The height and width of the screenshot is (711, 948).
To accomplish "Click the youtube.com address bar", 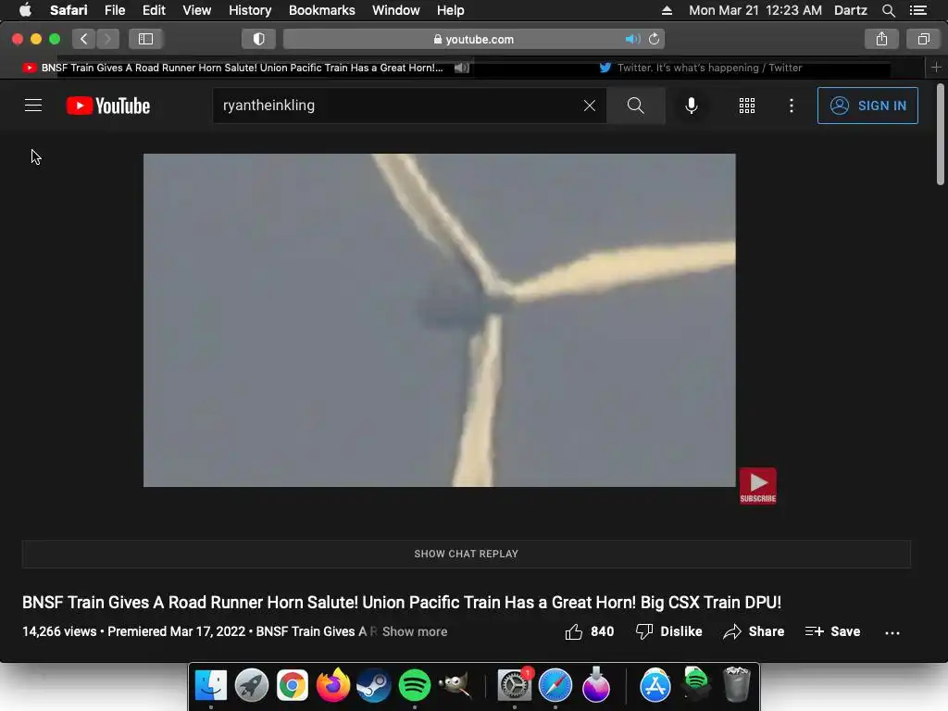I will click(473, 39).
